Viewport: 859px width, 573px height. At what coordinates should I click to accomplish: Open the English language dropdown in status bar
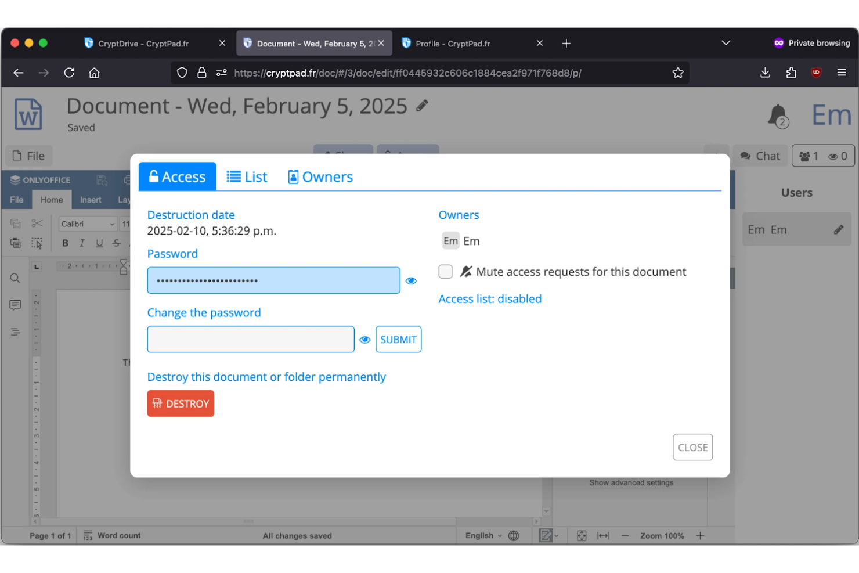483,536
